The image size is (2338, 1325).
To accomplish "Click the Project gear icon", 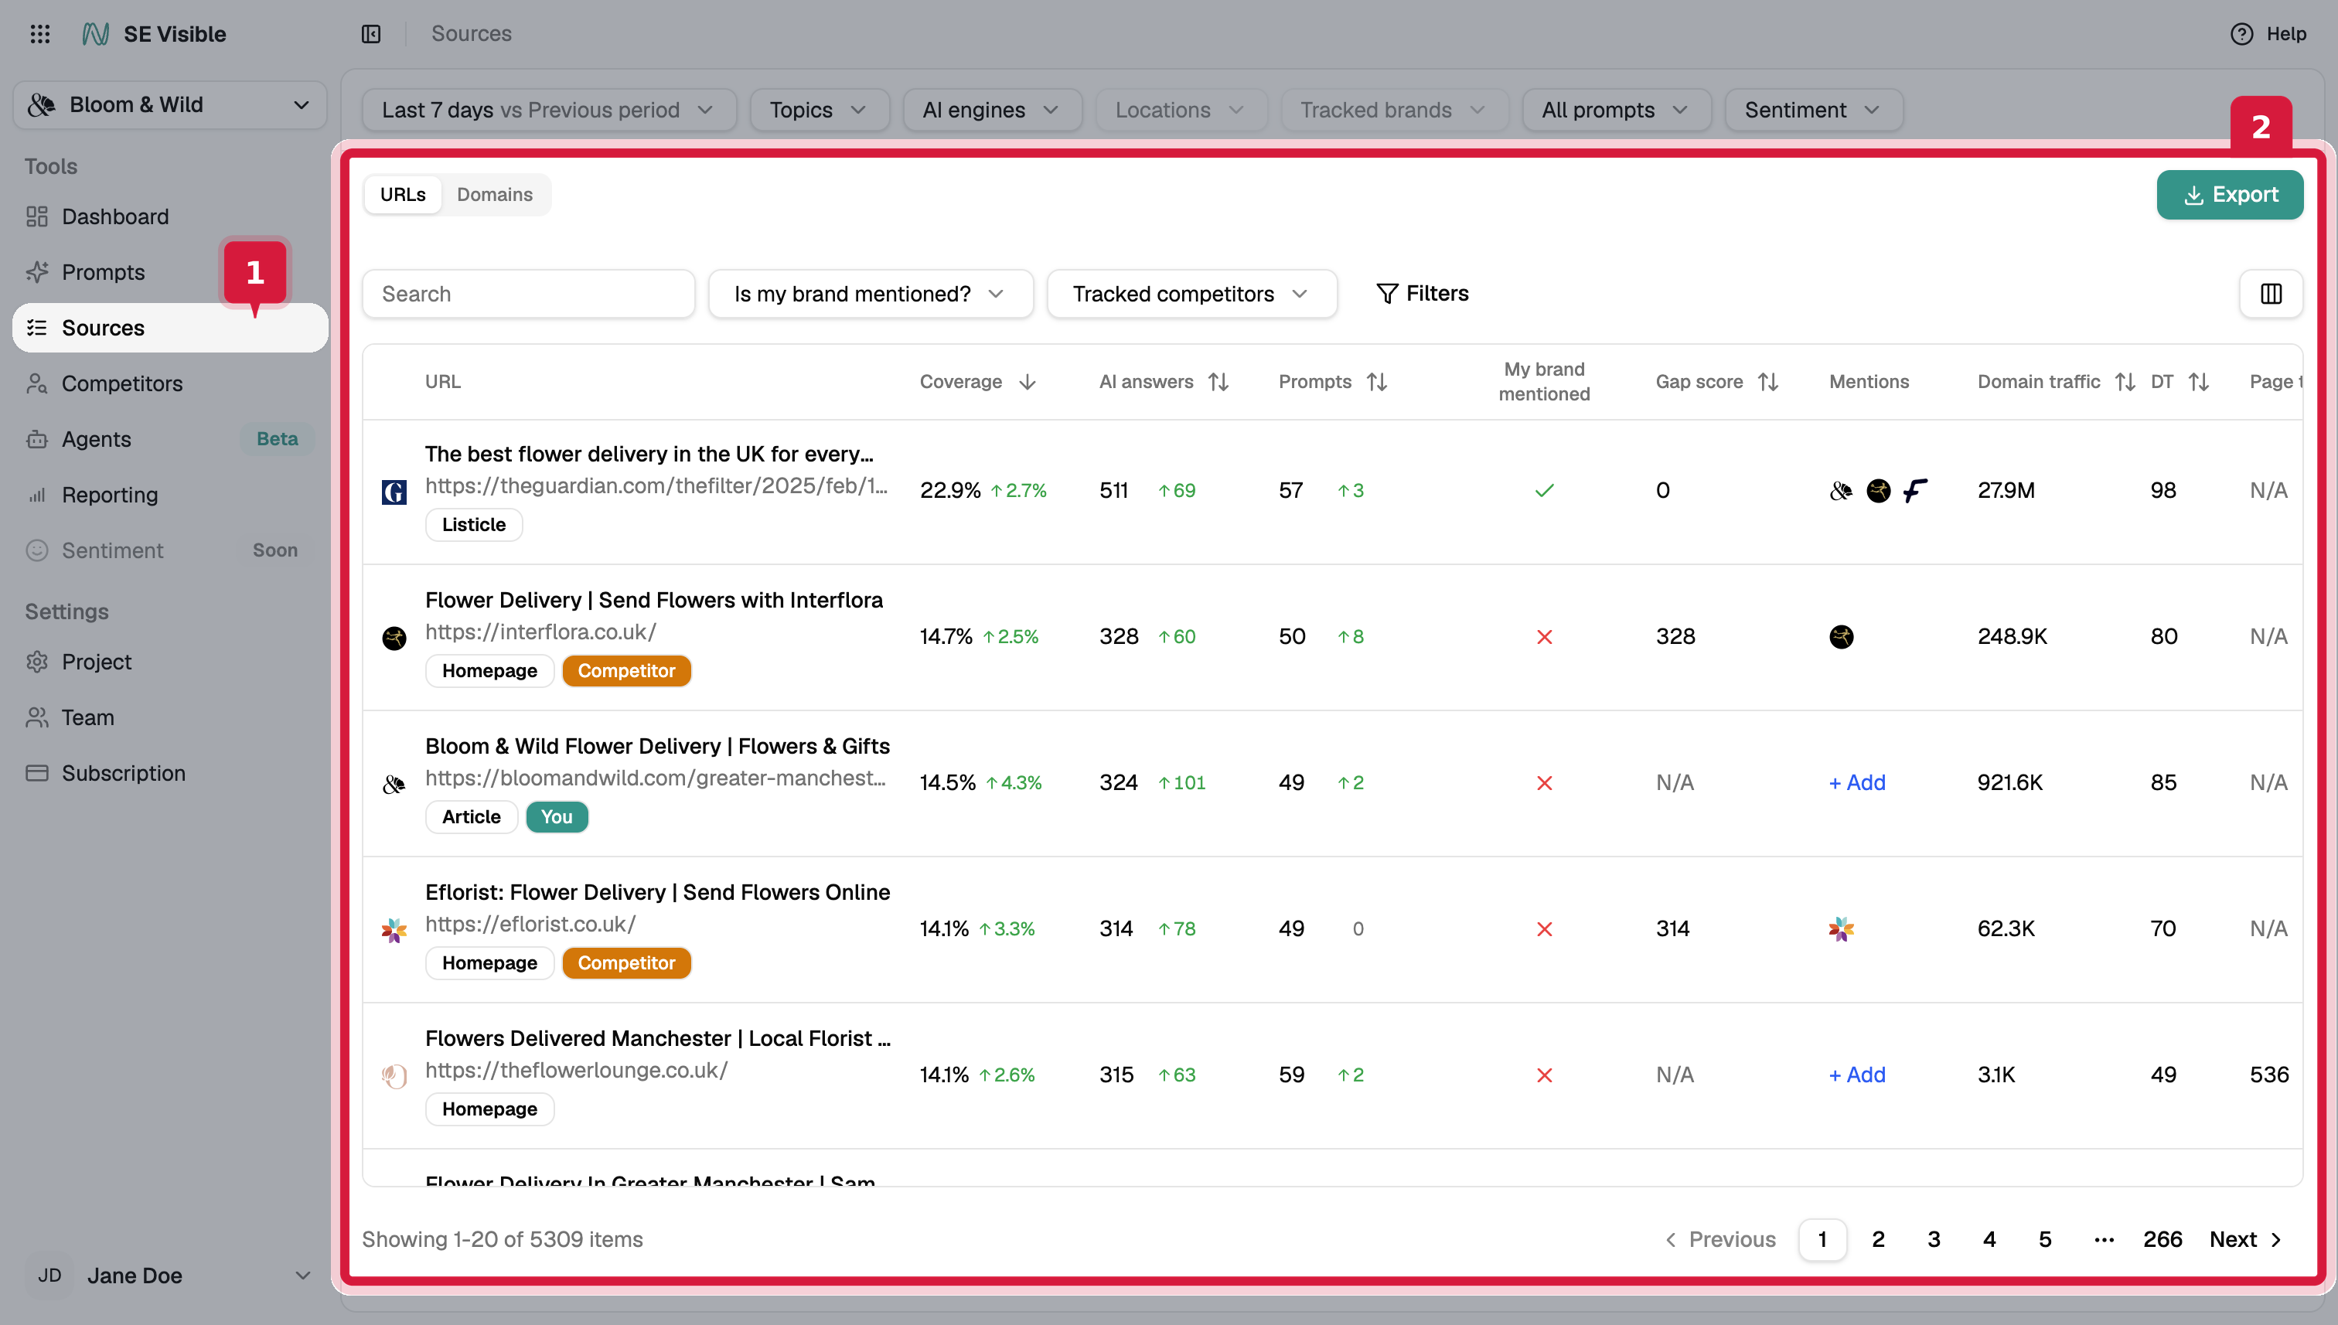I will 37,662.
